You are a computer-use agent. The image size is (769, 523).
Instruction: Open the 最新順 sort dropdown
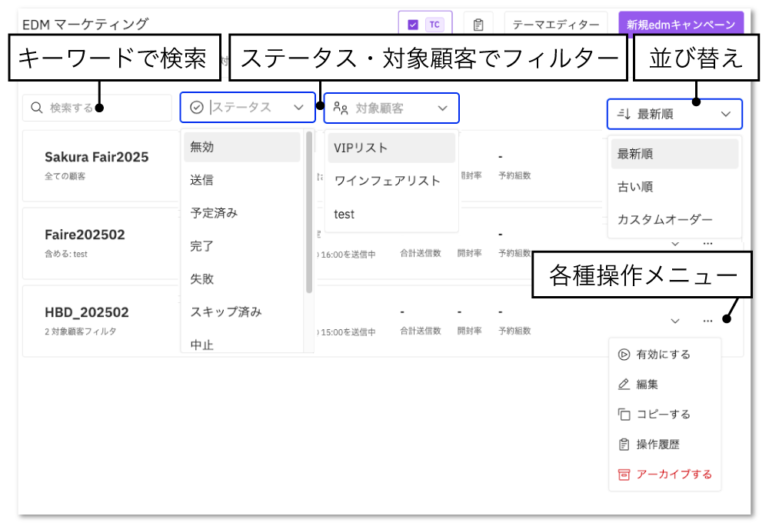pyautogui.click(x=674, y=114)
